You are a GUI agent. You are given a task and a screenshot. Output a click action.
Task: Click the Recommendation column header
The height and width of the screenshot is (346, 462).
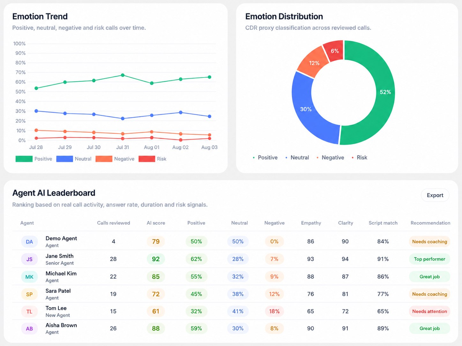click(430, 223)
